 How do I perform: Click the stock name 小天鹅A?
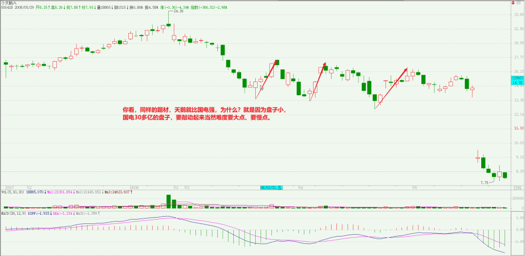tap(9, 2)
